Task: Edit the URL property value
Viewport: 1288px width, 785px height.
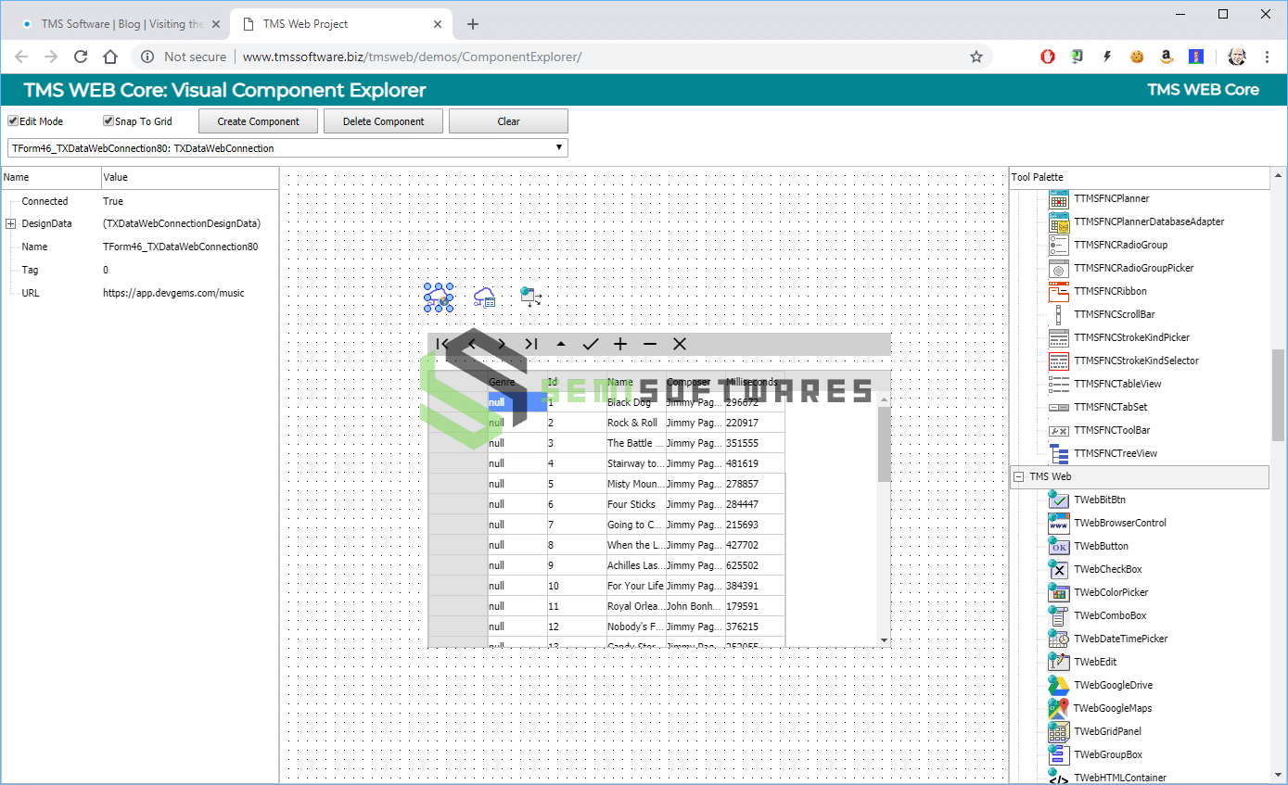Action: [x=173, y=293]
